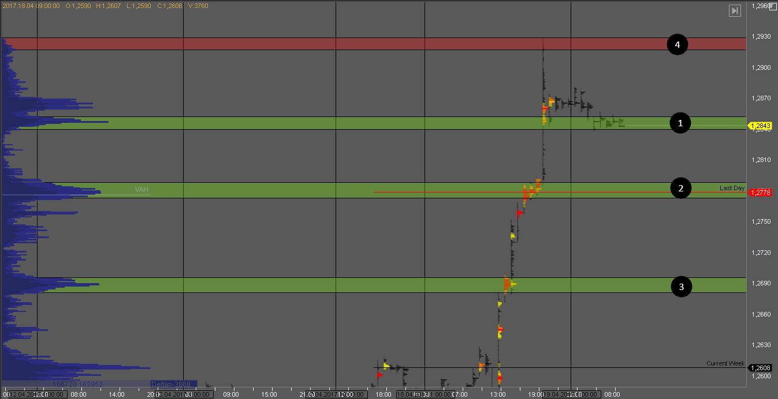Click the 13:00 label on time axis
778x399 pixels.
click(x=498, y=394)
